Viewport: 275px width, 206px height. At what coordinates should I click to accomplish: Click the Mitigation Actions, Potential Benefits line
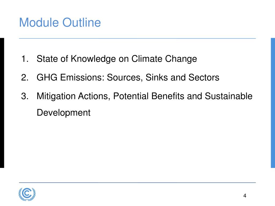[144, 96]
